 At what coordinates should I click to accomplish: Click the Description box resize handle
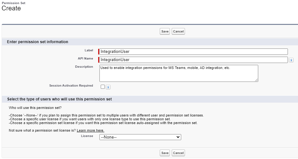coord(256,80)
